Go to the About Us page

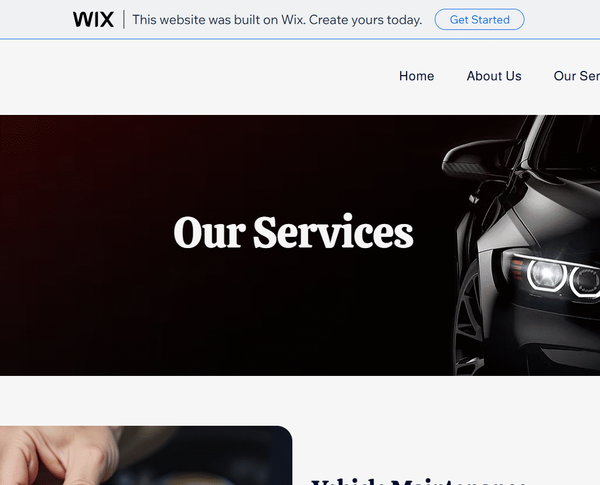click(493, 76)
